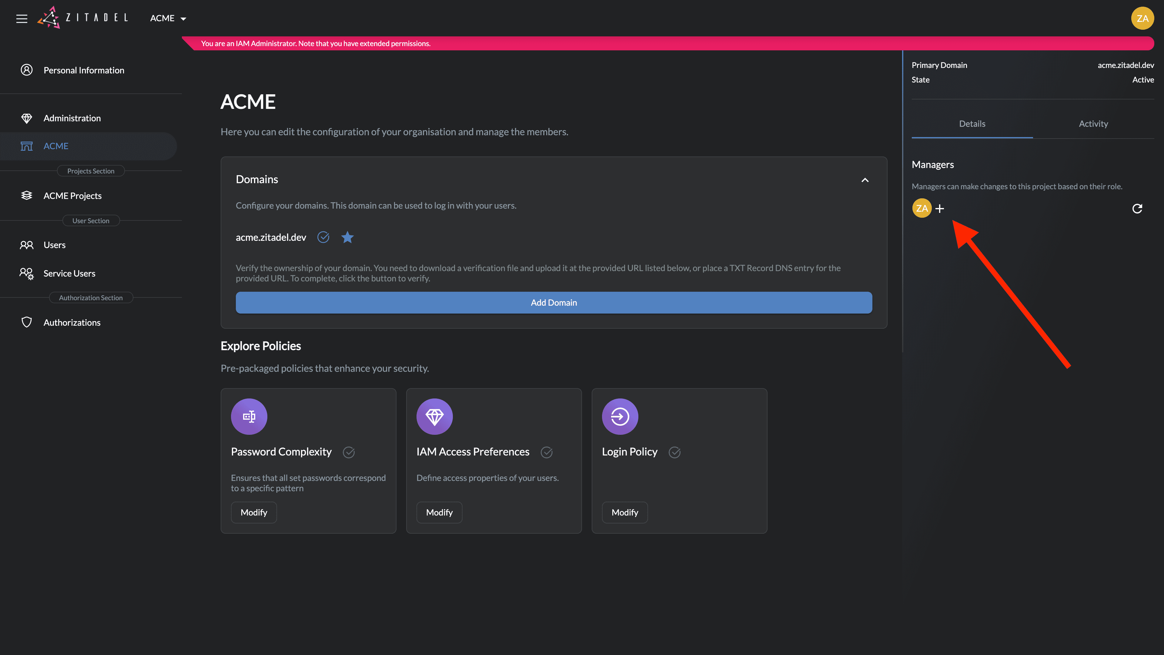Viewport: 1164px width, 655px height.
Task: Click the add manager plus icon
Action: coord(940,208)
